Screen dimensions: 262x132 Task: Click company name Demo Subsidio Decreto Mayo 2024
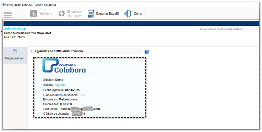point(28,33)
